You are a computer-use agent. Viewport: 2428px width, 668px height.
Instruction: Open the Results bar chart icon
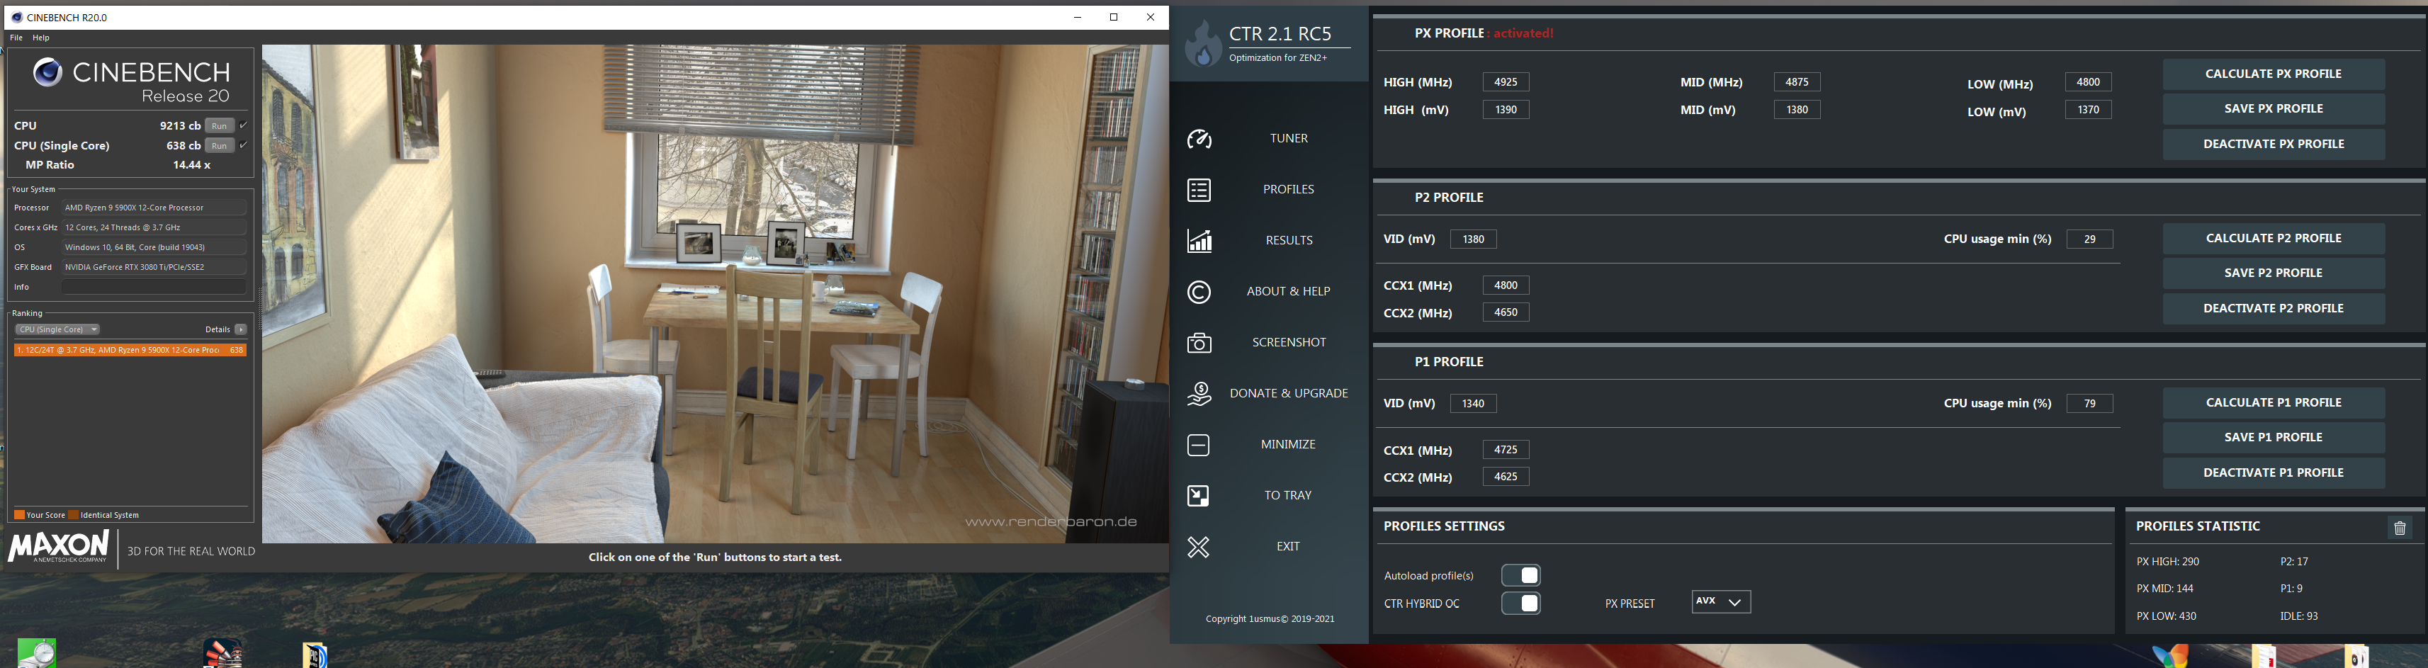[x=1199, y=241]
